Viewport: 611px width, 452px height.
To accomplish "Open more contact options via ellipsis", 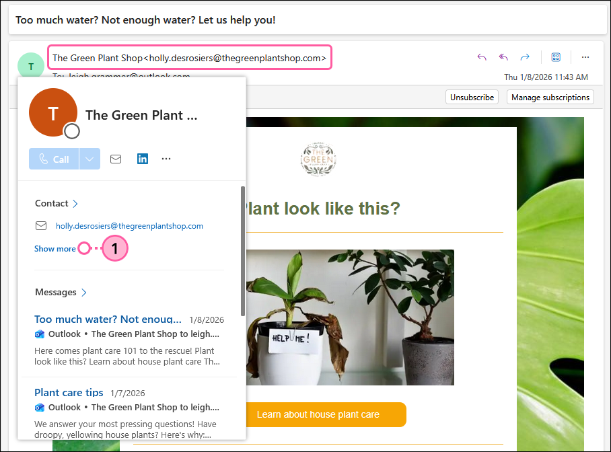I will [x=166, y=159].
